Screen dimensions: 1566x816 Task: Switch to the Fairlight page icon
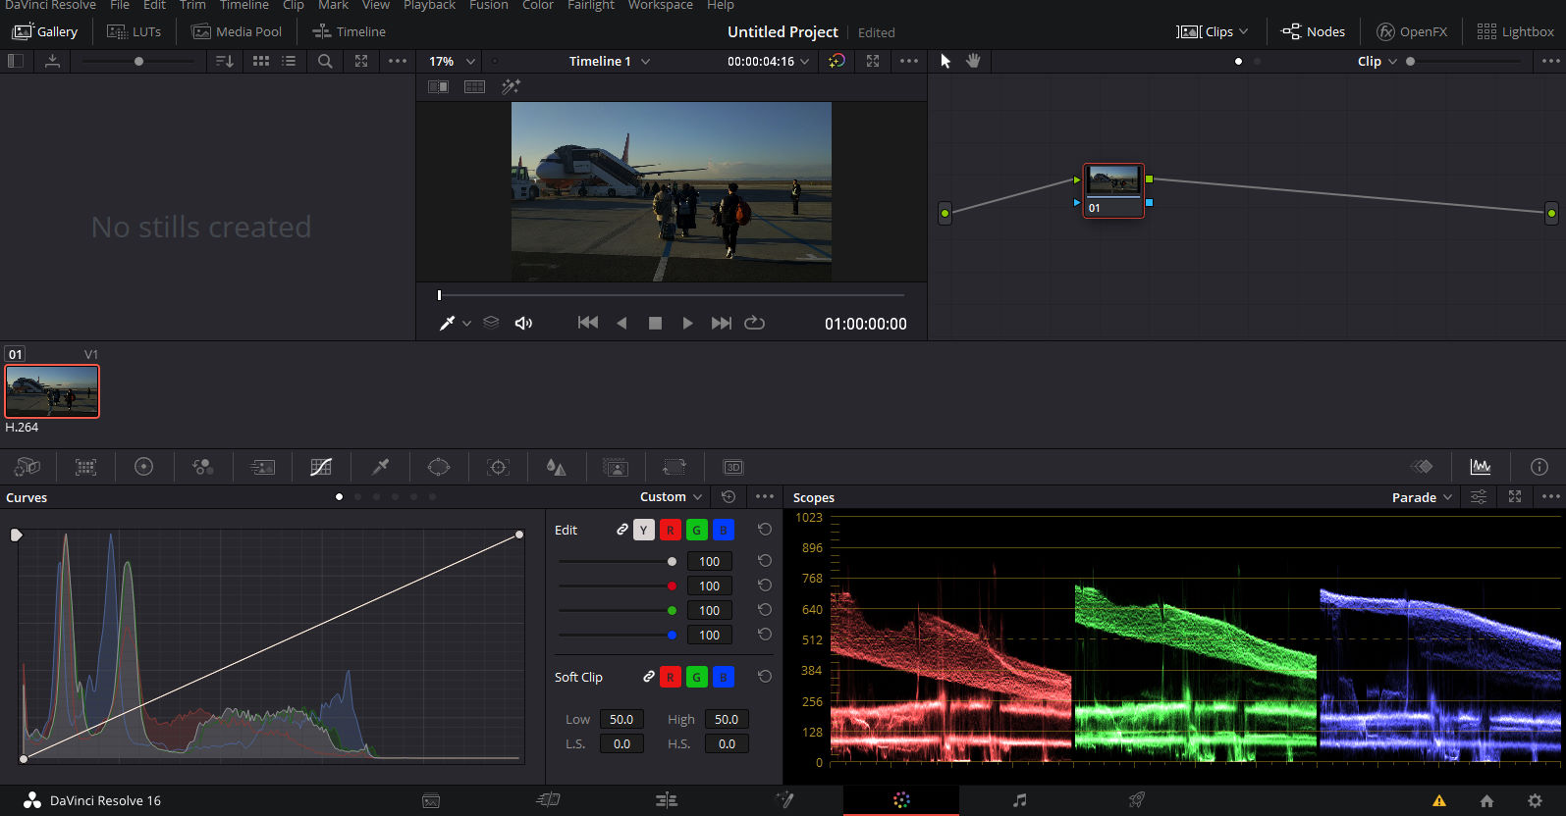1019,800
